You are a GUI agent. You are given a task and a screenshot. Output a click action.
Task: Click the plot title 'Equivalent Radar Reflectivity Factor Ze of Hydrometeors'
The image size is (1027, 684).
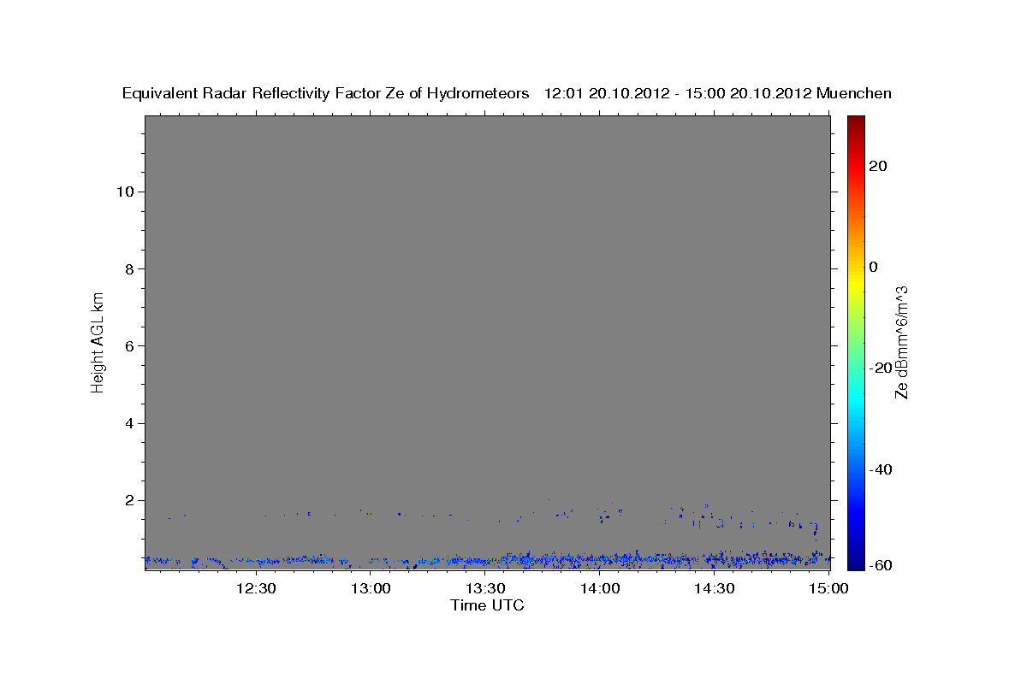point(325,93)
